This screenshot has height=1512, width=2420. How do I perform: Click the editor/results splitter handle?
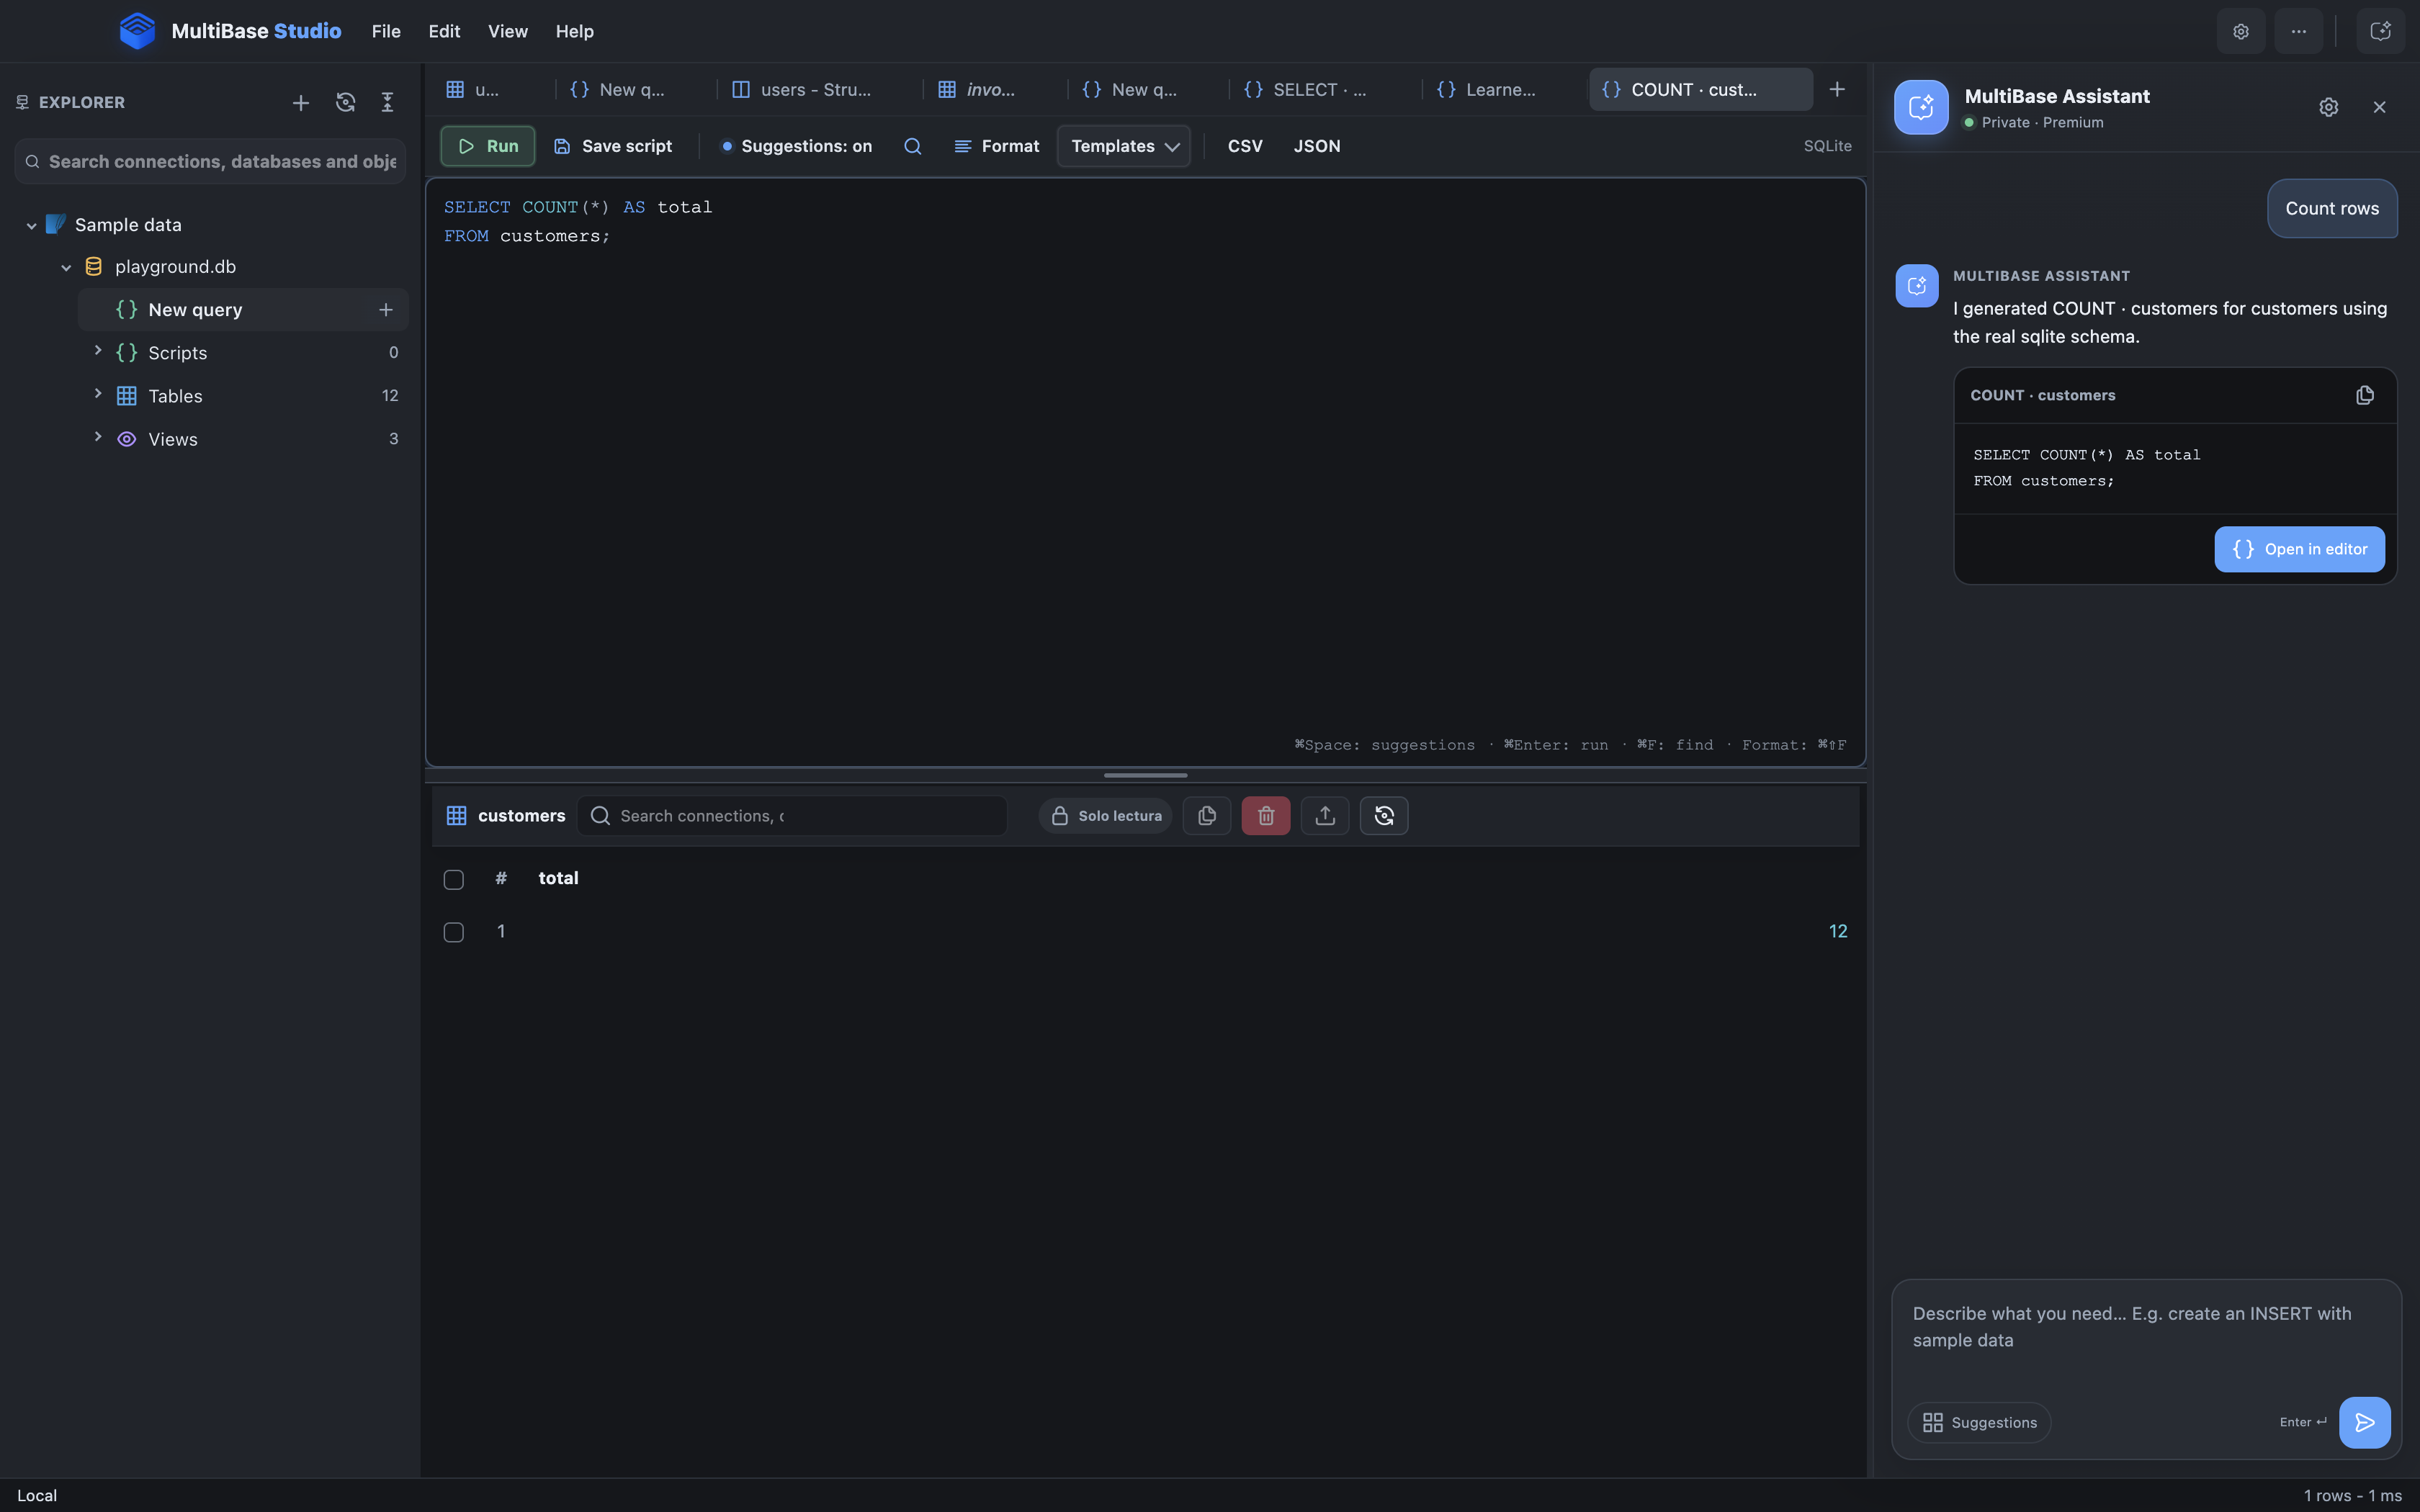[1146, 775]
